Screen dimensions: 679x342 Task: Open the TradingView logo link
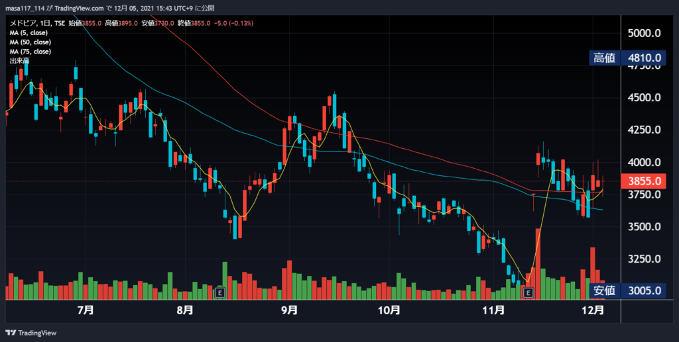pyautogui.click(x=31, y=333)
